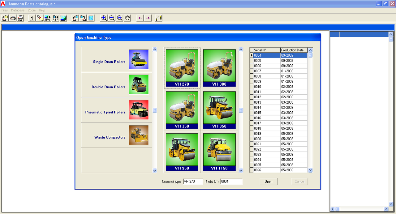Click the machine thumbnails scroll-down arrow
The height and width of the screenshot is (214, 396).
241,170
